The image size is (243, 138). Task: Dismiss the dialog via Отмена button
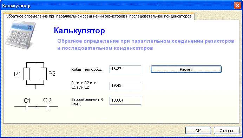[x=226, y=131]
